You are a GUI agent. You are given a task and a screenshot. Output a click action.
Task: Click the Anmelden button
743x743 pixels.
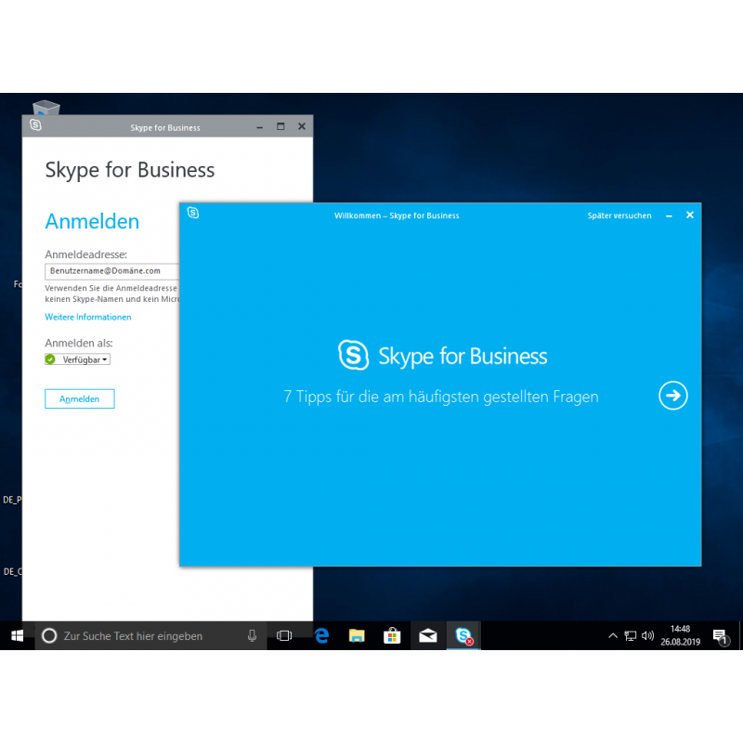79,398
